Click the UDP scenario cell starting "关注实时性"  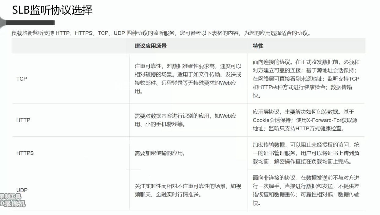coord(188,190)
